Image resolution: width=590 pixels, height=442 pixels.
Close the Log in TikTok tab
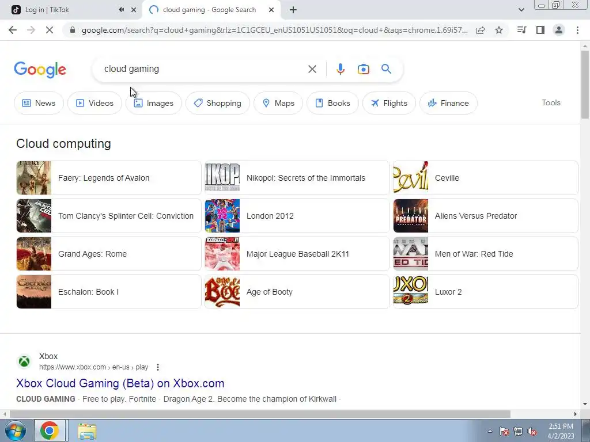[134, 10]
